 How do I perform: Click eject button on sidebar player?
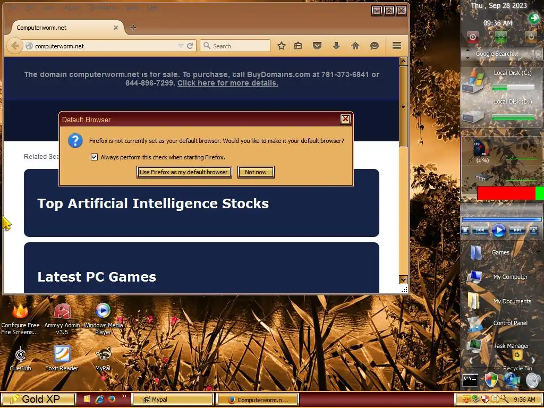coord(533,230)
